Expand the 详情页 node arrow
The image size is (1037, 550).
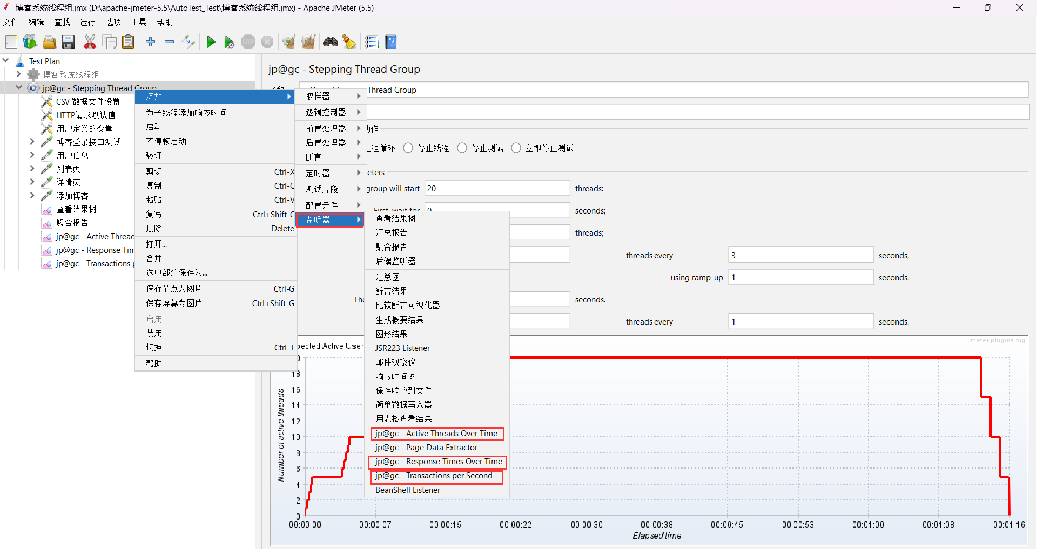click(x=32, y=182)
